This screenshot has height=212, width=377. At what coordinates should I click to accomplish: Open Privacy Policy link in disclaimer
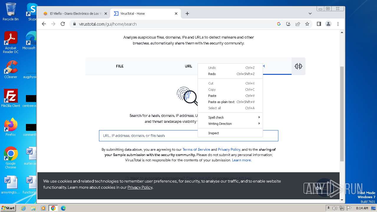[229, 150]
